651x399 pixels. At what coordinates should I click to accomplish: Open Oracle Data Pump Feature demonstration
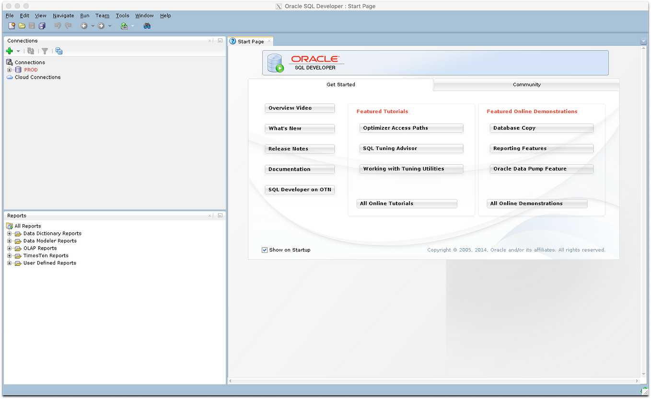coord(542,169)
